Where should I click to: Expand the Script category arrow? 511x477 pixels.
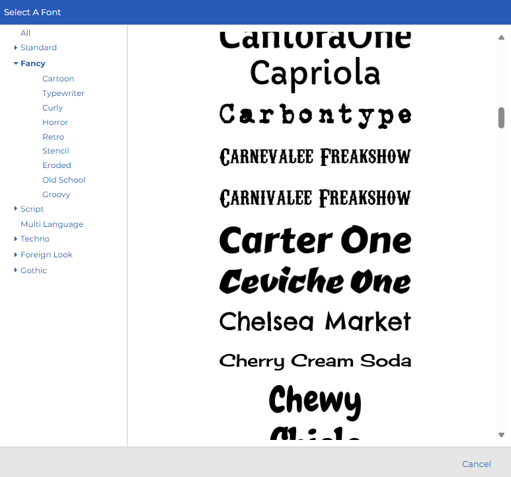click(15, 208)
